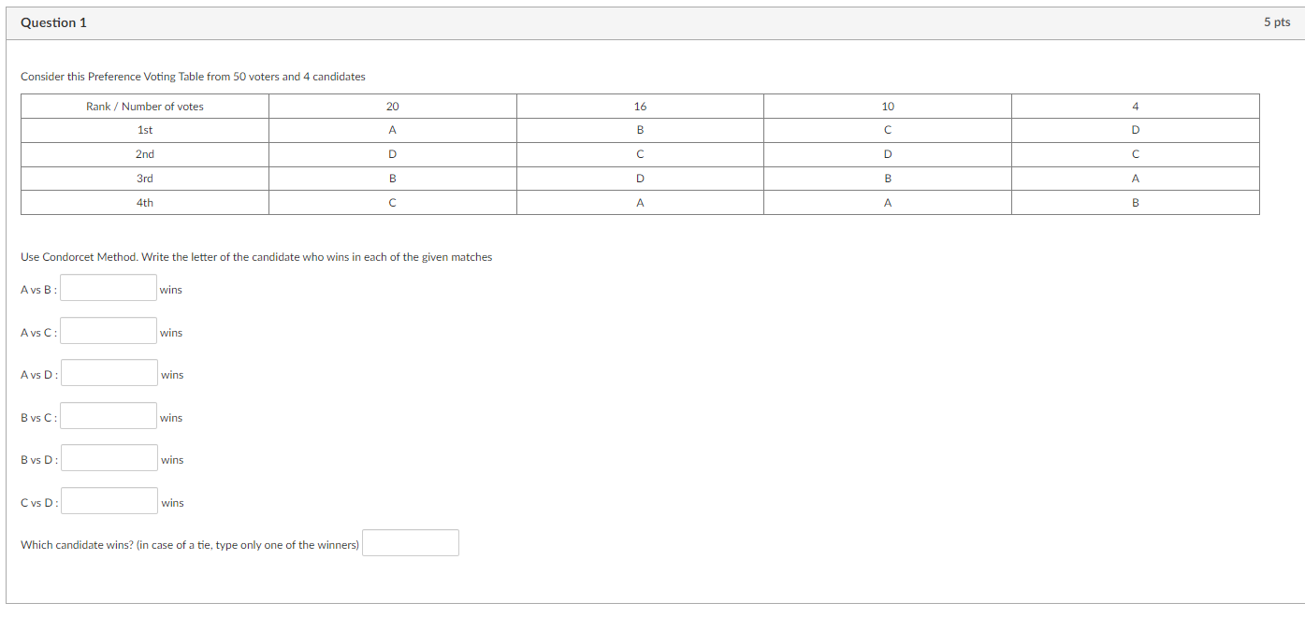Viewport: 1305px width, 617px height.
Task: Click the '16' votes column header
Action: click(x=640, y=107)
